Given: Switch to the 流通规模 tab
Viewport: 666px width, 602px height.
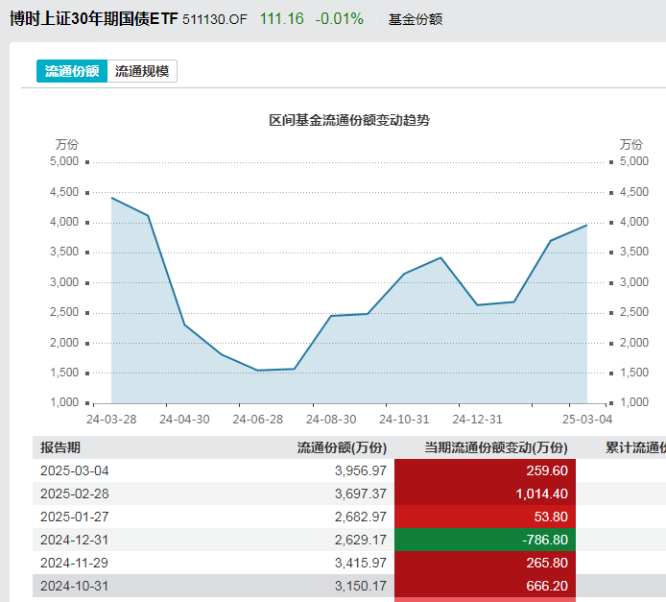Looking at the screenshot, I should point(142,71).
